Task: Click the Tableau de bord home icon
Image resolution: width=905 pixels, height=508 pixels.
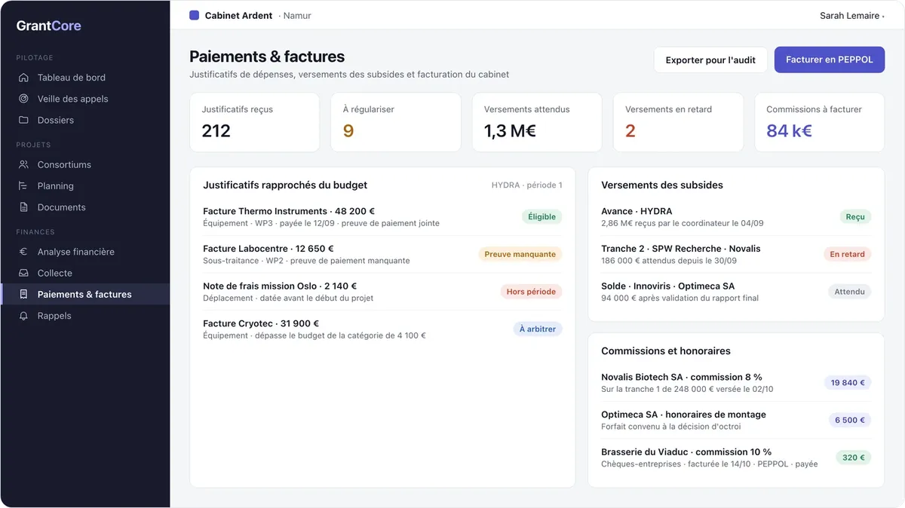Action: point(23,78)
